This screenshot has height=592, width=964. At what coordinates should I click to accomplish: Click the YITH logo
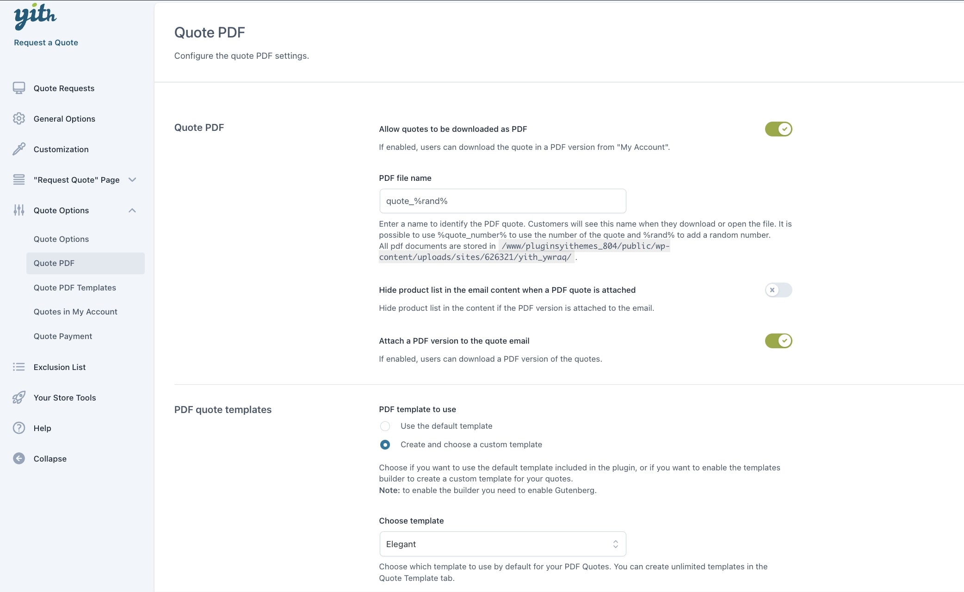click(35, 17)
